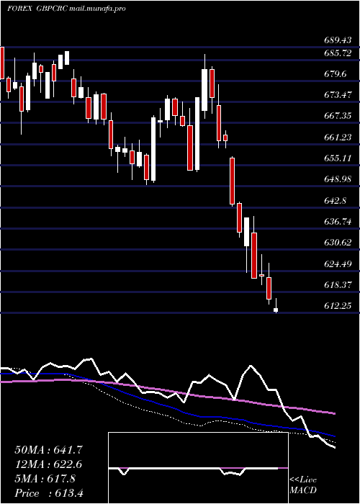Click the last small white candlestick near 612.25

pyautogui.click(x=276, y=310)
